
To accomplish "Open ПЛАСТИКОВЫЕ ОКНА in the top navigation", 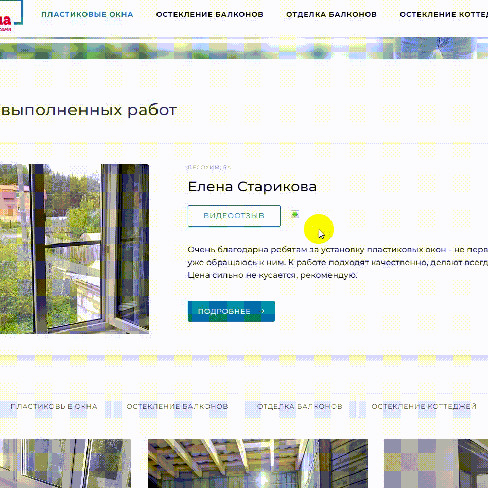I will pos(87,14).
